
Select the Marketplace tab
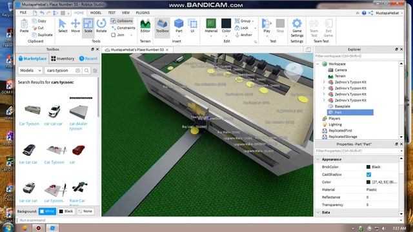click(x=32, y=59)
